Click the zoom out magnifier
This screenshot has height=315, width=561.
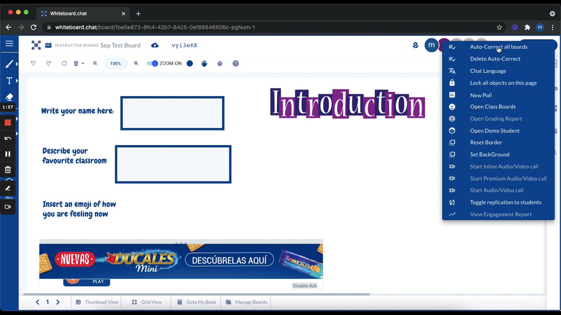[136, 63]
